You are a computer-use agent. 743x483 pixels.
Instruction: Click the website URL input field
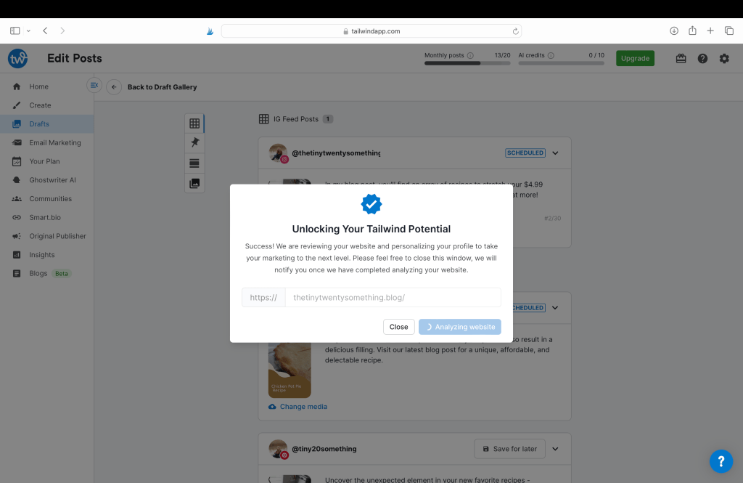click(392, 298)
